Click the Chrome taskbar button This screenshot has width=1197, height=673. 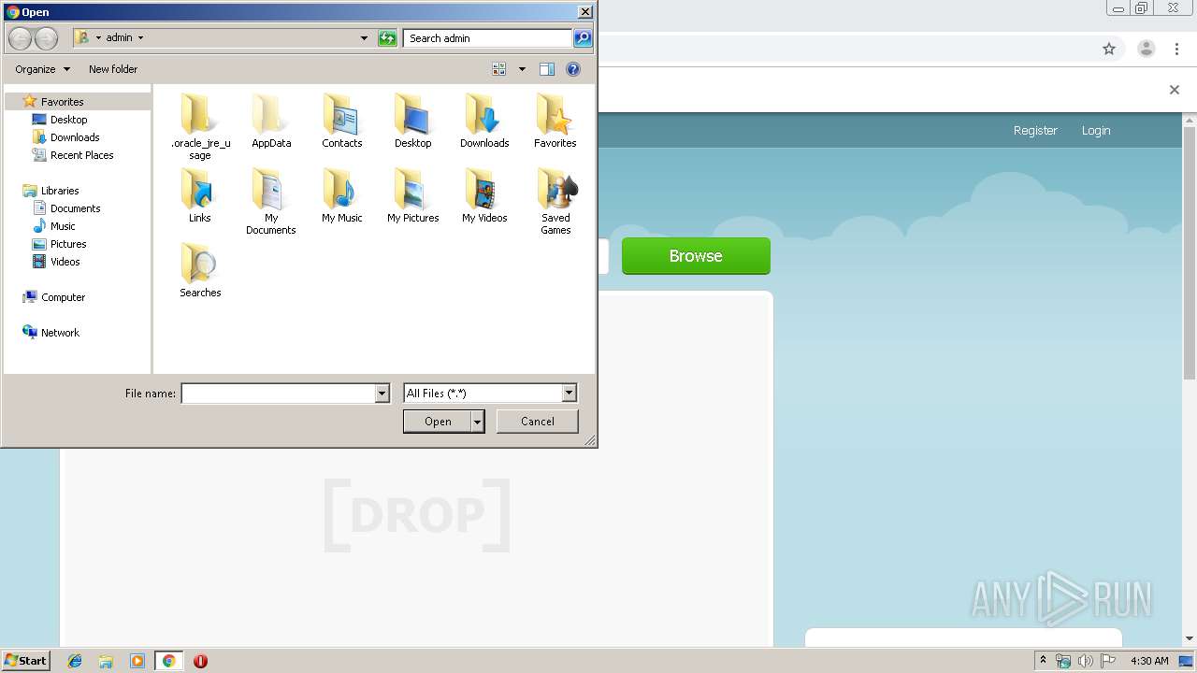tap(168, 661)
